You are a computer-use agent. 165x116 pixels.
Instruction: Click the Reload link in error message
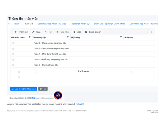79,104
